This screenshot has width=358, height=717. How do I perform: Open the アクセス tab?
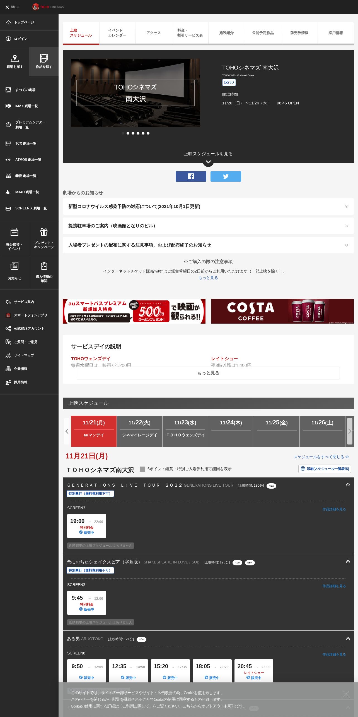[154, 33]
